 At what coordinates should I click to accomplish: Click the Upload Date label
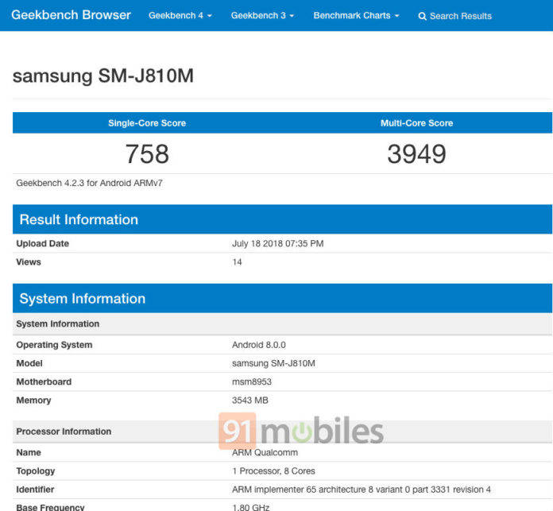pos(42,244)
